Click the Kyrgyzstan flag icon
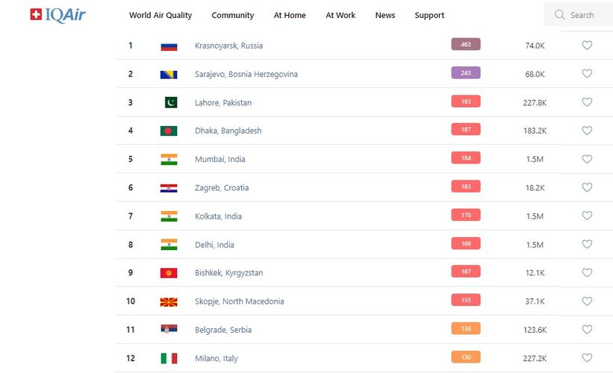Screen dimensions: 613x373 pos(169,273)
